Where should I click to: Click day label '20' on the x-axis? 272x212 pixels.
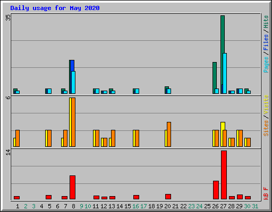[x=167, y=206]
